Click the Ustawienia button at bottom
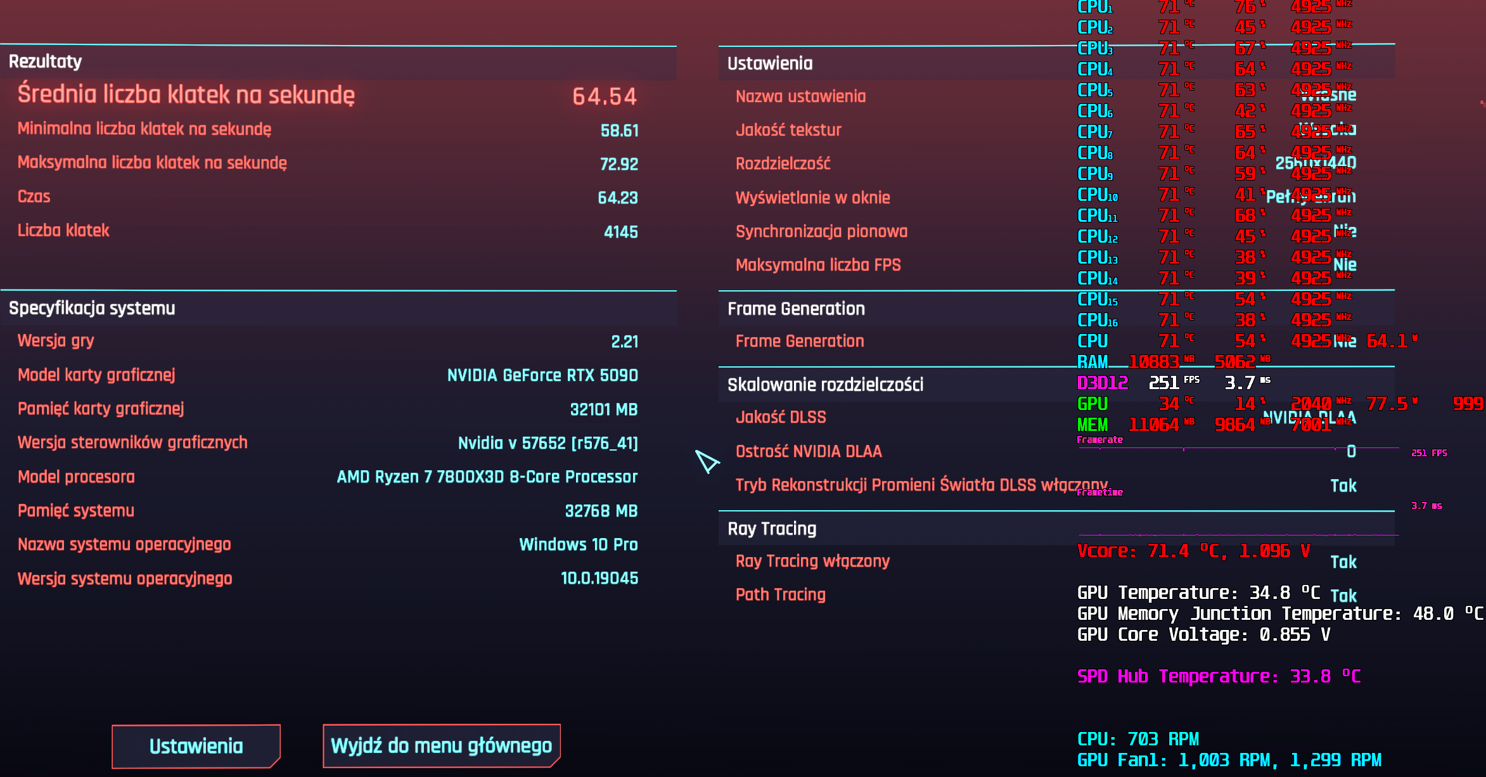 (x=196, y=746)
